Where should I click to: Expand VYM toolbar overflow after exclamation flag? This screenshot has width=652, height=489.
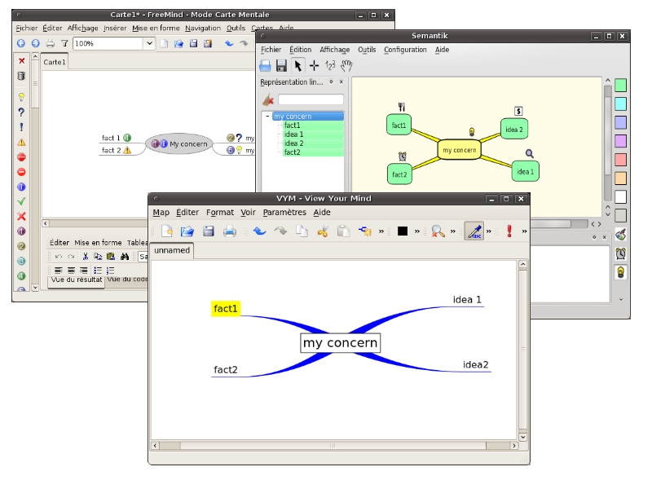click(524, 231)
